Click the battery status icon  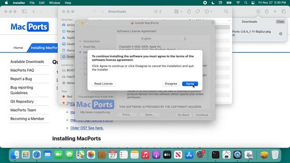tap(229, 3)
